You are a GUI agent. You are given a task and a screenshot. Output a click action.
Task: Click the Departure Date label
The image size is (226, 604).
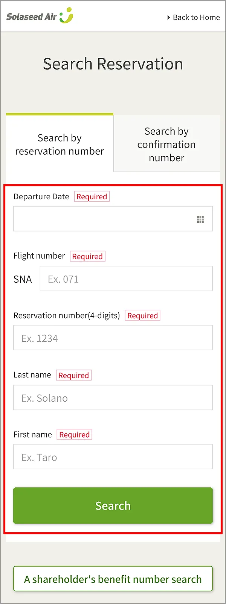pos(41,197)
